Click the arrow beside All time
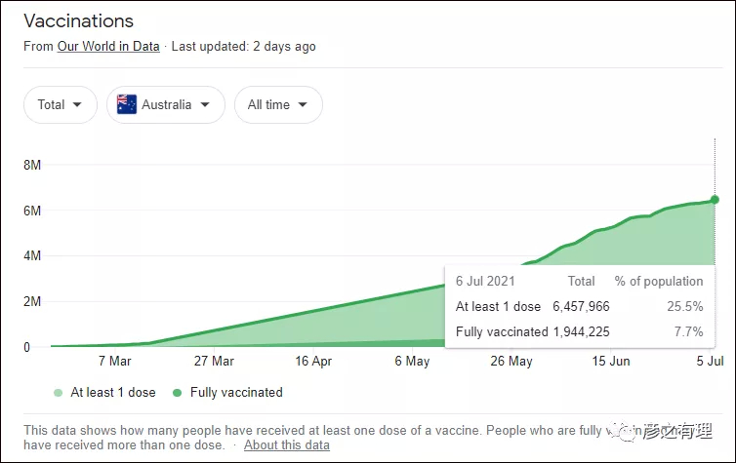 coord(303,104)
